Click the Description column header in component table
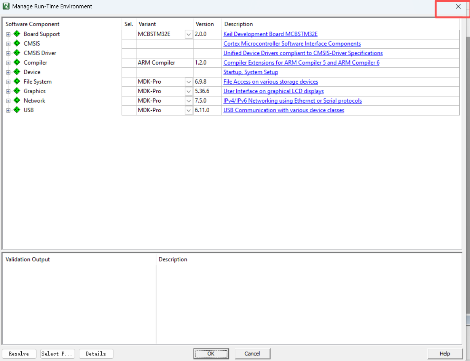The height and width of the screenshot is (361, 470). pos(239,24)
